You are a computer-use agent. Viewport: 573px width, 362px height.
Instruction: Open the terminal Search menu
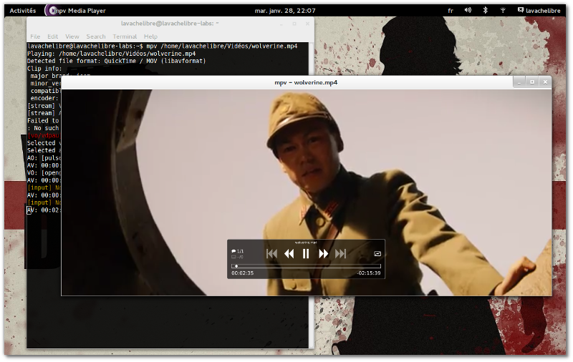pyautogui.click(x=96, y=36)
